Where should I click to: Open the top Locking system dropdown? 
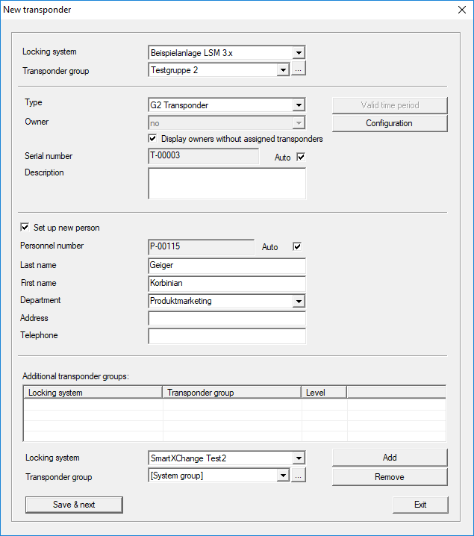pyautogui.click(x=299, y=53)
